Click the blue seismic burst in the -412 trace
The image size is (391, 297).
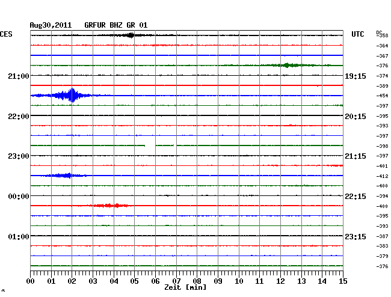coord(64,176)
